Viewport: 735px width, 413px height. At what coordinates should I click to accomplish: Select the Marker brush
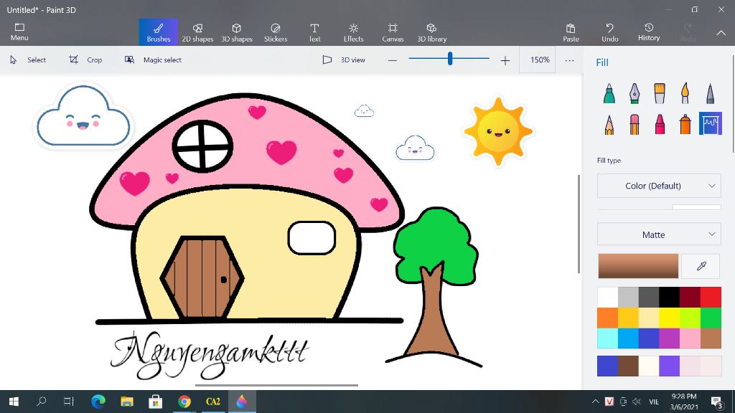tap(609, 93)
